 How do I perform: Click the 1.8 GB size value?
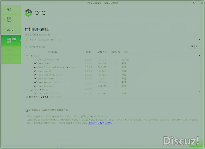pos(102,79)
